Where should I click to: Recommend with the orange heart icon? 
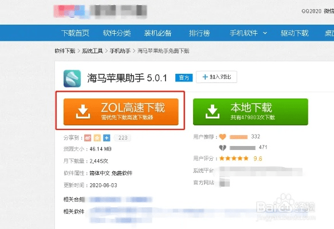(223, 137)
